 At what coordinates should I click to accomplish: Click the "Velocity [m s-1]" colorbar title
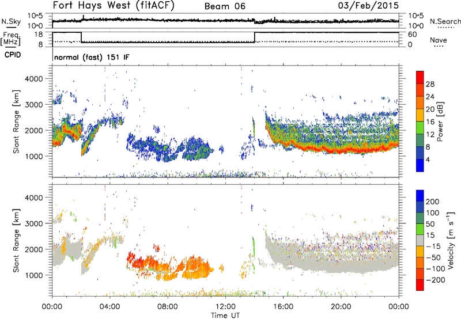450,240
